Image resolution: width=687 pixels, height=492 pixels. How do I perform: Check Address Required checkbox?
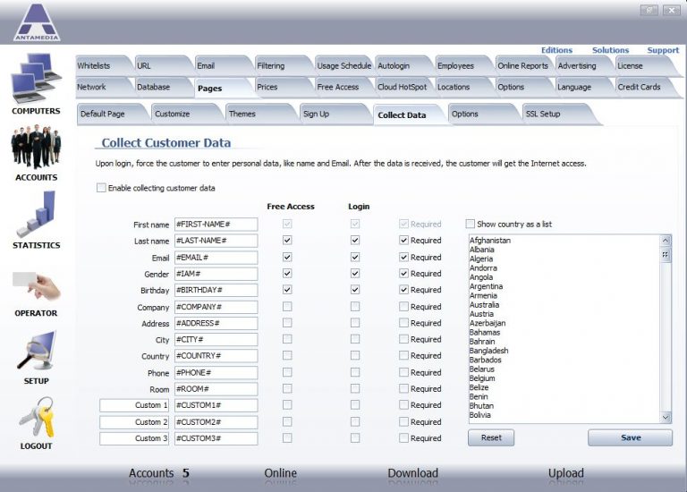click(403, 323)
